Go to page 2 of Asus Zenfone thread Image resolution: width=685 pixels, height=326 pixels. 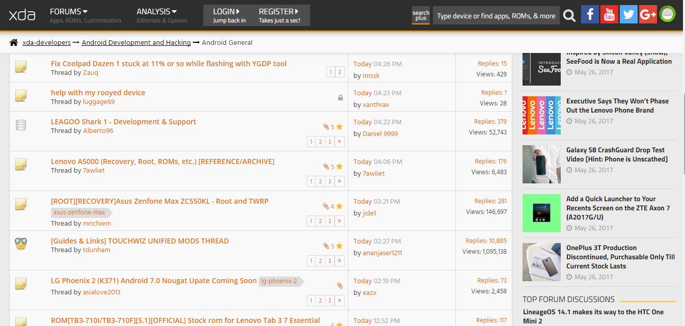(320, 221)
